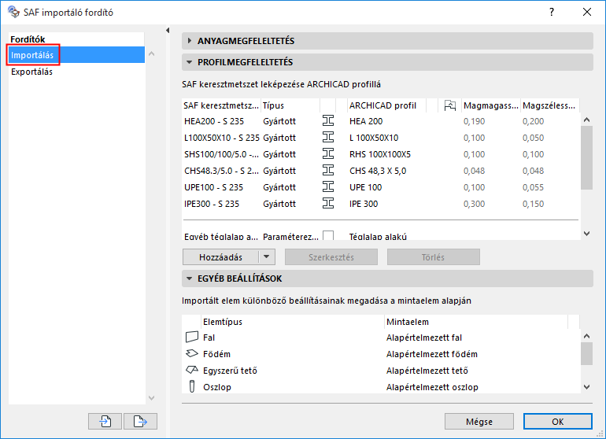Click the Típus column header
The image size is (606, 439).
pyautogui.click(x=290, y=105)
